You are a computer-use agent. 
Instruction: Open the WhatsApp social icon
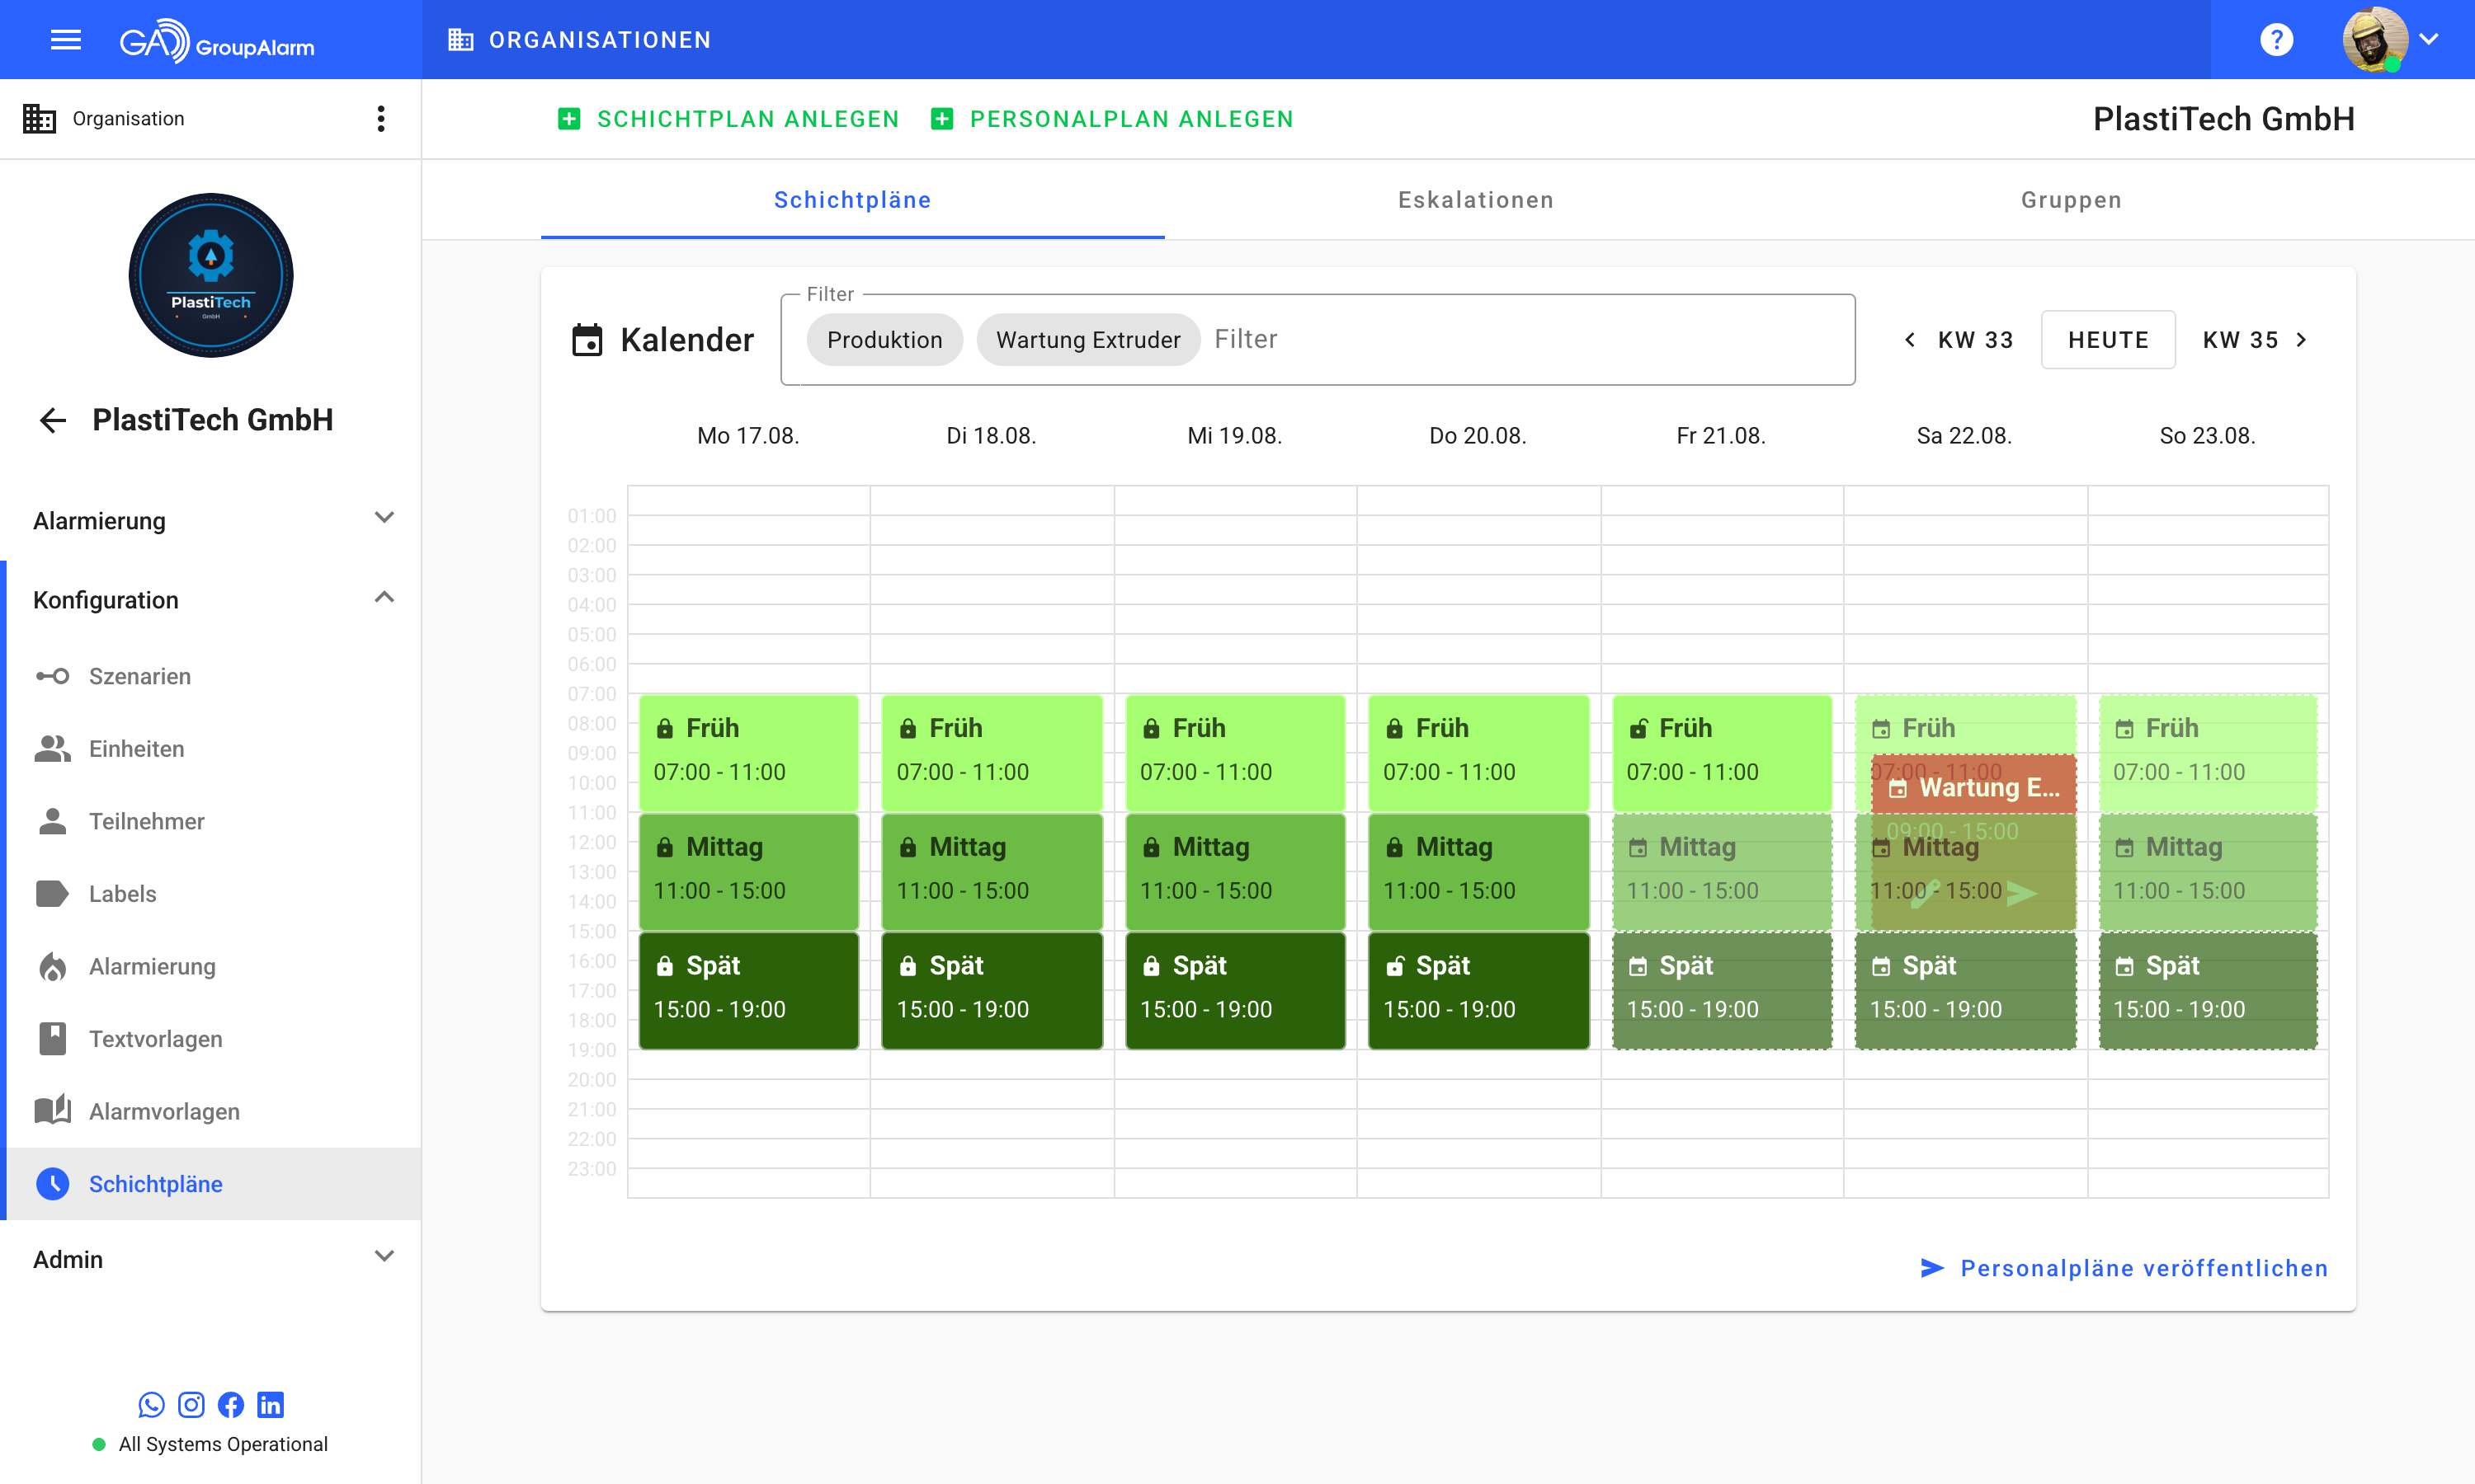(151, 1405)
